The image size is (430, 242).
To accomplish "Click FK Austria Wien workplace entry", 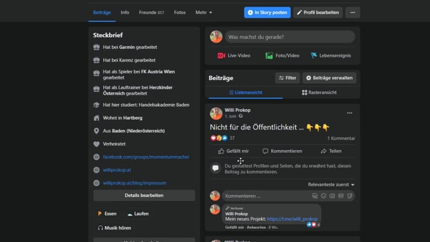I will click(157, 72).
